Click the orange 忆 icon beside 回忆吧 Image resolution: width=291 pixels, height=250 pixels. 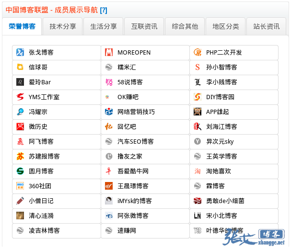tap(109, 126)
